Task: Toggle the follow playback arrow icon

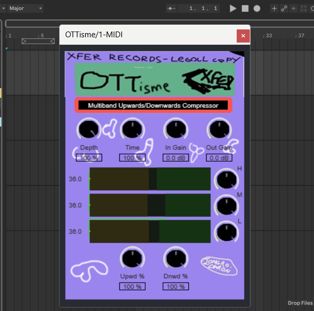Action: tap(171, 8)
